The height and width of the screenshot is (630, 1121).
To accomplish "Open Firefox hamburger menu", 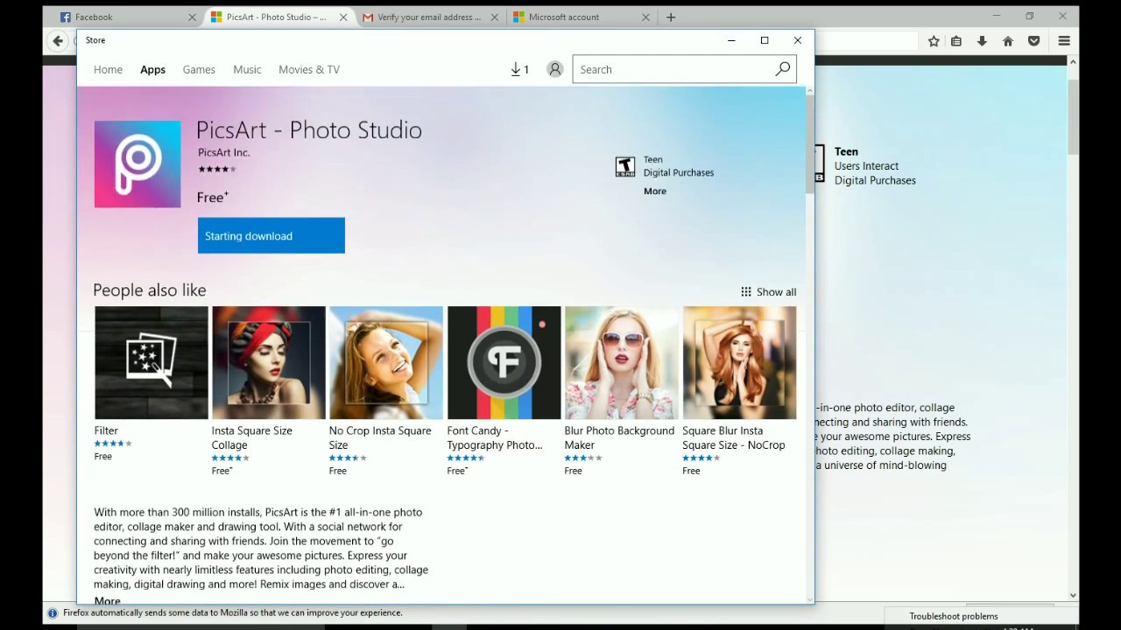I will click(x=1064, y=41).
